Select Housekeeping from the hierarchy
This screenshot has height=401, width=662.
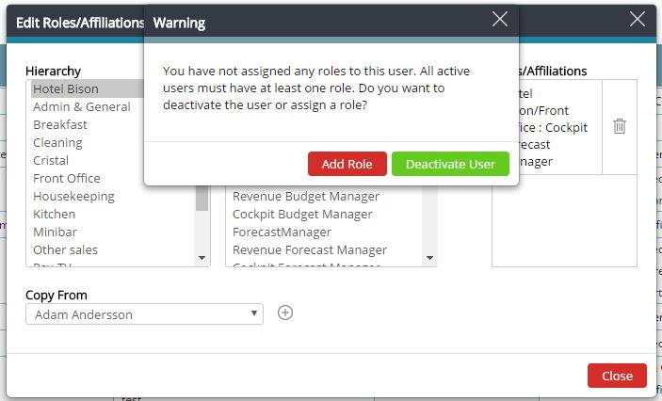point(74,197)
